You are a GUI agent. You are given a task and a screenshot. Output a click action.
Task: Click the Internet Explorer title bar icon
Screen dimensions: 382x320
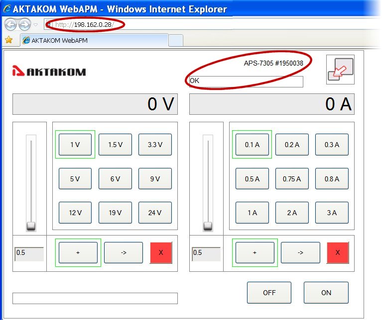click(x=7, y=8)
